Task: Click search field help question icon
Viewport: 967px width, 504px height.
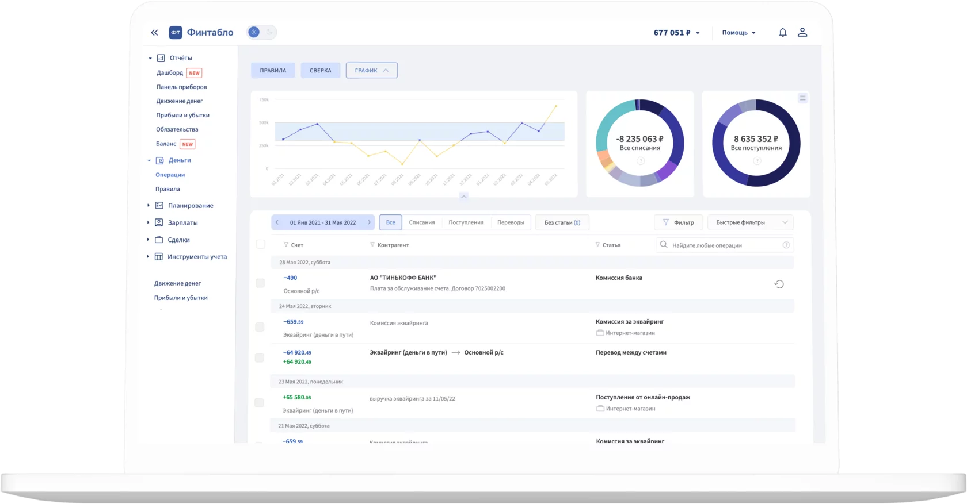Action: coord(786,245)
